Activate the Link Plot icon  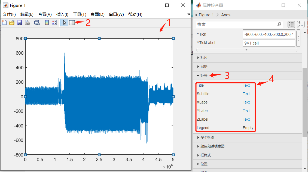37,23
